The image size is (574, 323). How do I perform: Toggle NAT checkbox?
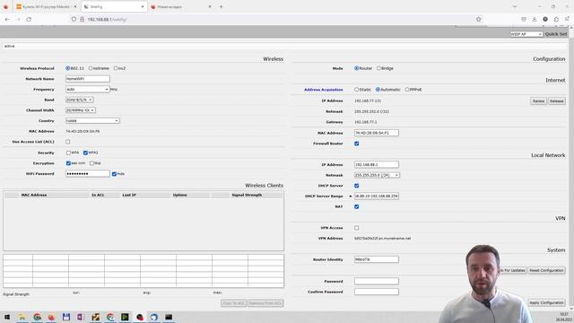(357, 206)
